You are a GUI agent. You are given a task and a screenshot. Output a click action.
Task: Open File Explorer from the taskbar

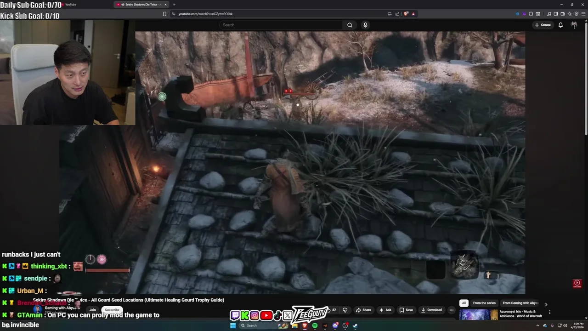coord(294,325)
